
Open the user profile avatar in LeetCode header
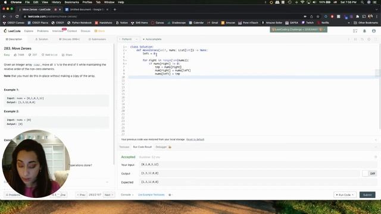click(374, 31)
